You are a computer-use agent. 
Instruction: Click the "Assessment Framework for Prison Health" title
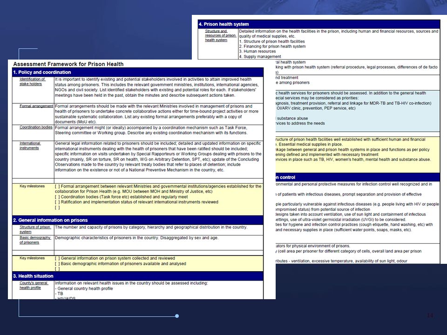[x=68, y=64]
